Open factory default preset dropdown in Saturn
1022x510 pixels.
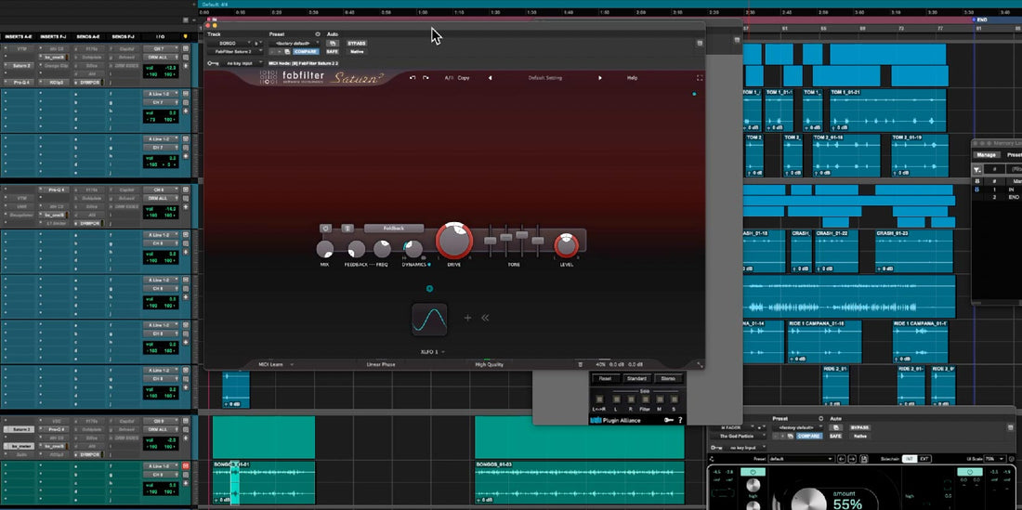(295, 43)
